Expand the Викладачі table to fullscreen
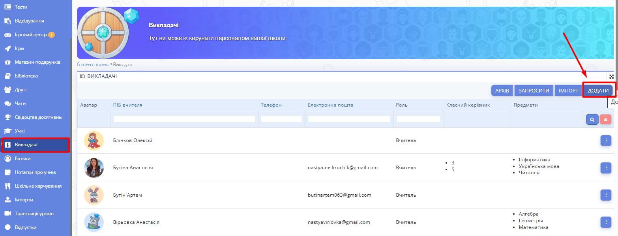Screen dimensions: 618x236 point(611,77)
